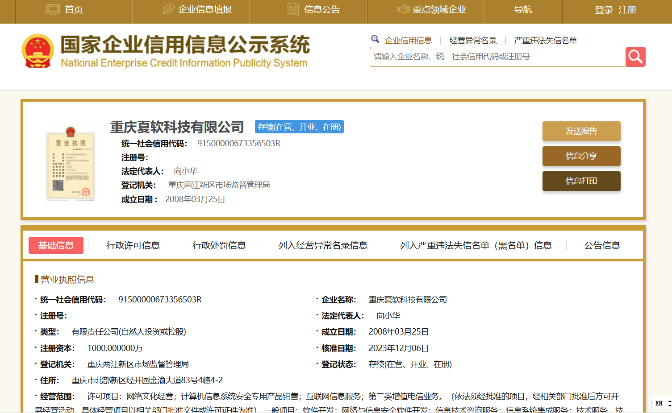
Task: Click the small magnifier icon beside 企业信用信息
Action: pos(375,39)
